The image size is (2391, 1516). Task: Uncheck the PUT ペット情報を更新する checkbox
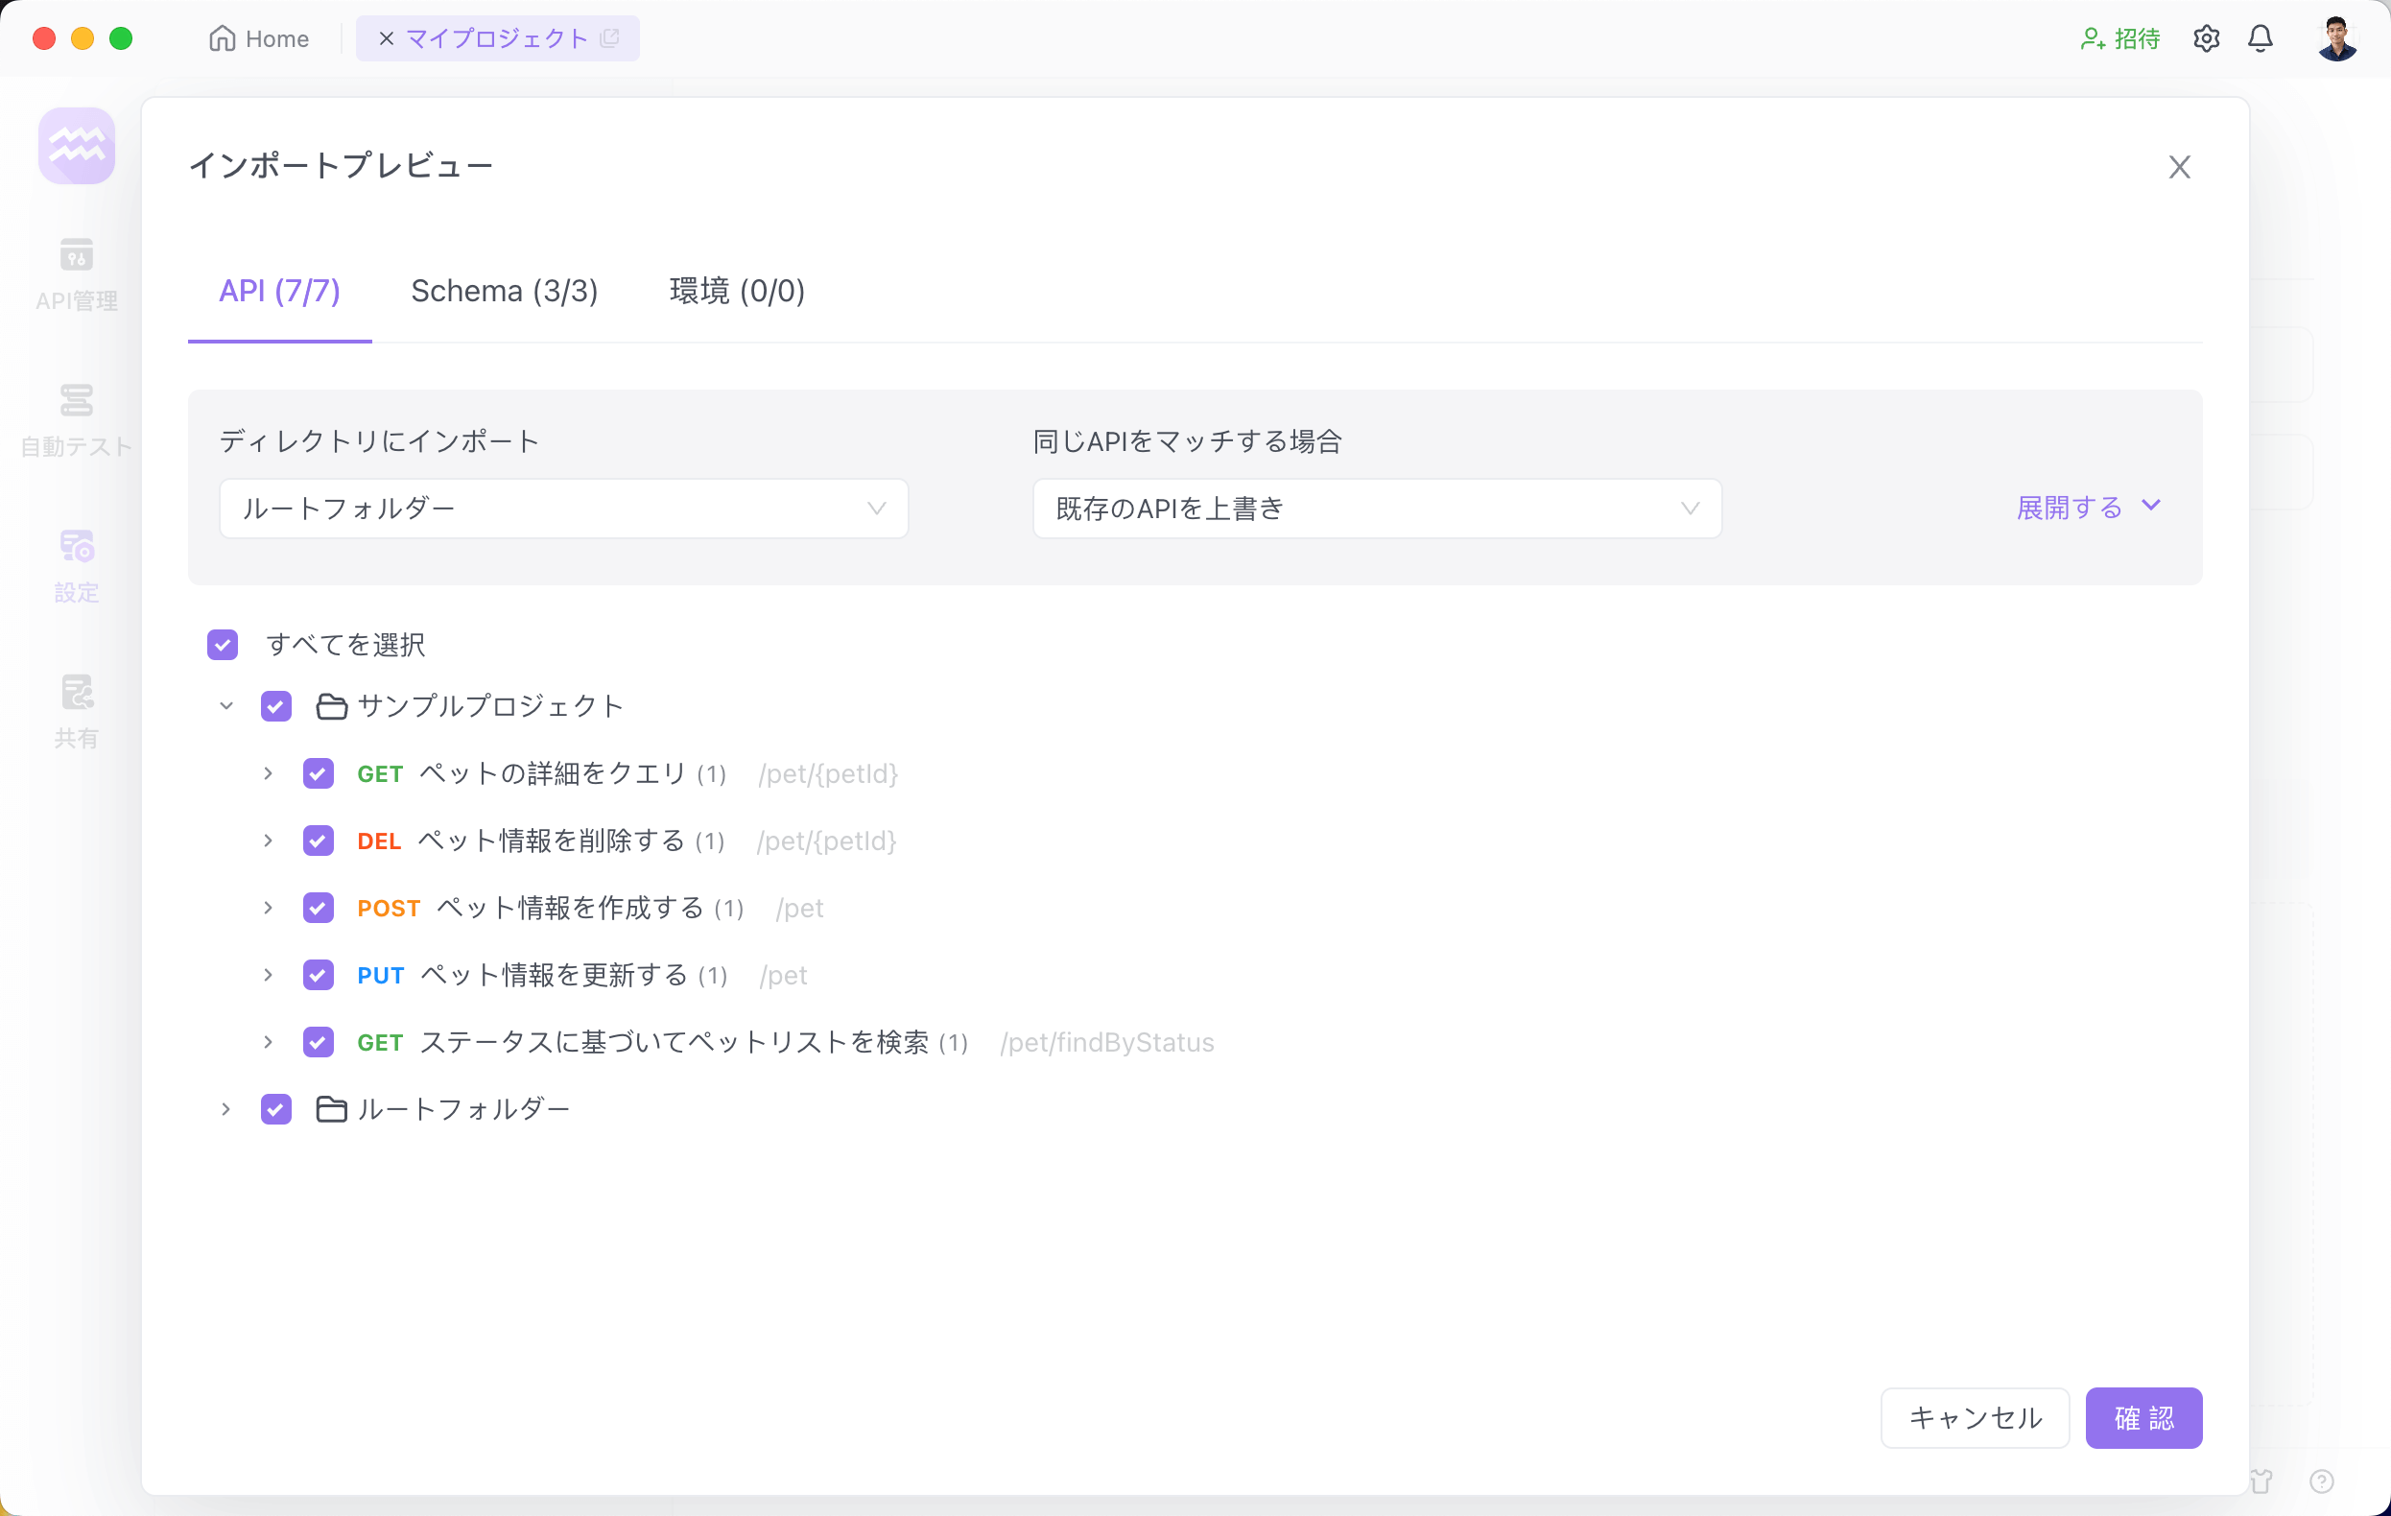318,975
